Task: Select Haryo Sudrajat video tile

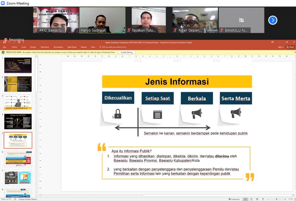Action: (x=102, y=20)
